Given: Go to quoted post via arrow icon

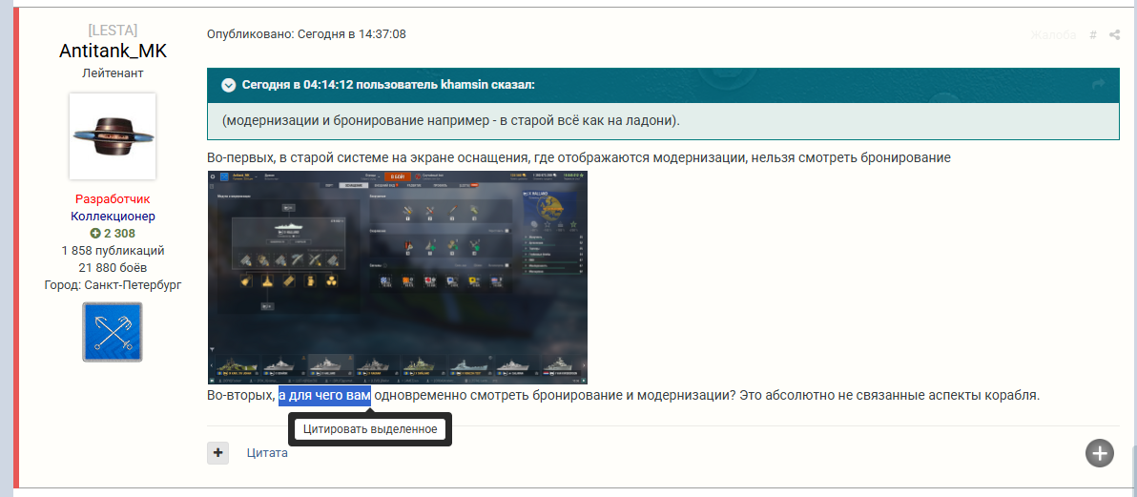Looking at the screenshot, I should (x=1097, y=85).
